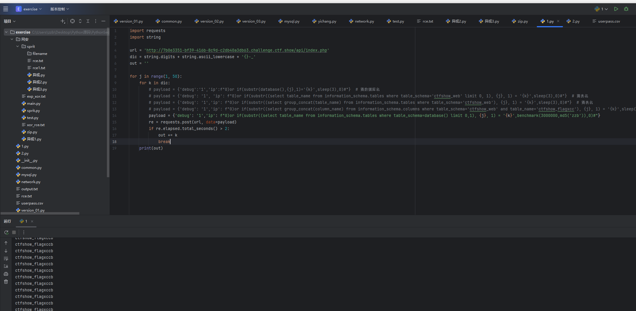This screenshot has width=636, height=311.
Task: Click the print output icon
Action: 6,274
